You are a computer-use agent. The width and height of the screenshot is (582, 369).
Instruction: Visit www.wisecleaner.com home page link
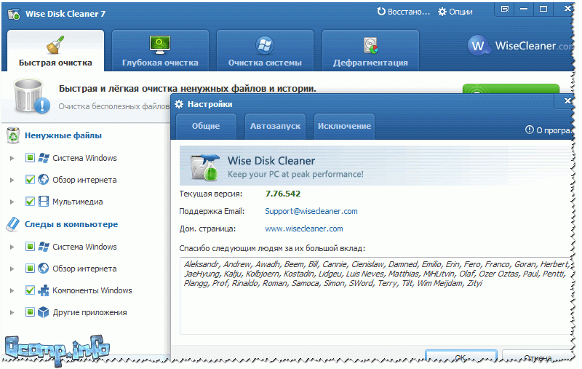304,229
